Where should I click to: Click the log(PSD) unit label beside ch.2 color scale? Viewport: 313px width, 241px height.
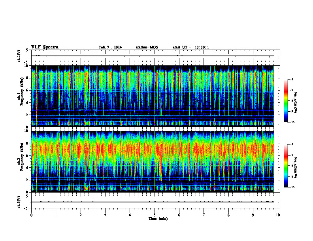(296, 167)
